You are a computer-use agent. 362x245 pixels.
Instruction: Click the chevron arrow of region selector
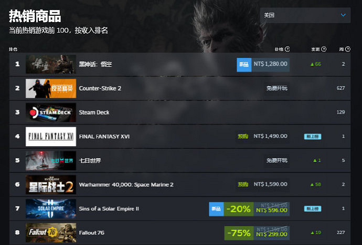point(343,15)
